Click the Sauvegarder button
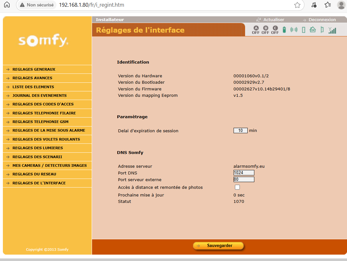 click(218, 246)
